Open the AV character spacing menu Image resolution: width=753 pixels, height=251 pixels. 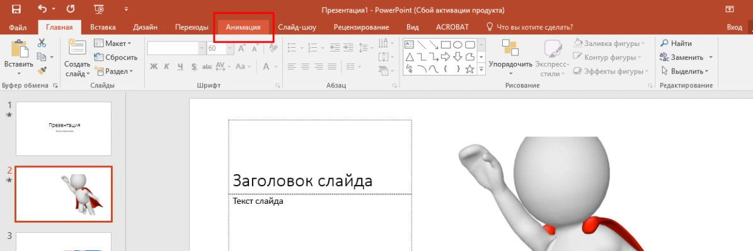click(x=223, y=66)
